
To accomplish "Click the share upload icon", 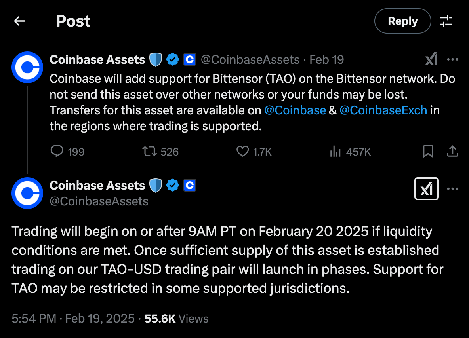I will tap(452, 151).
